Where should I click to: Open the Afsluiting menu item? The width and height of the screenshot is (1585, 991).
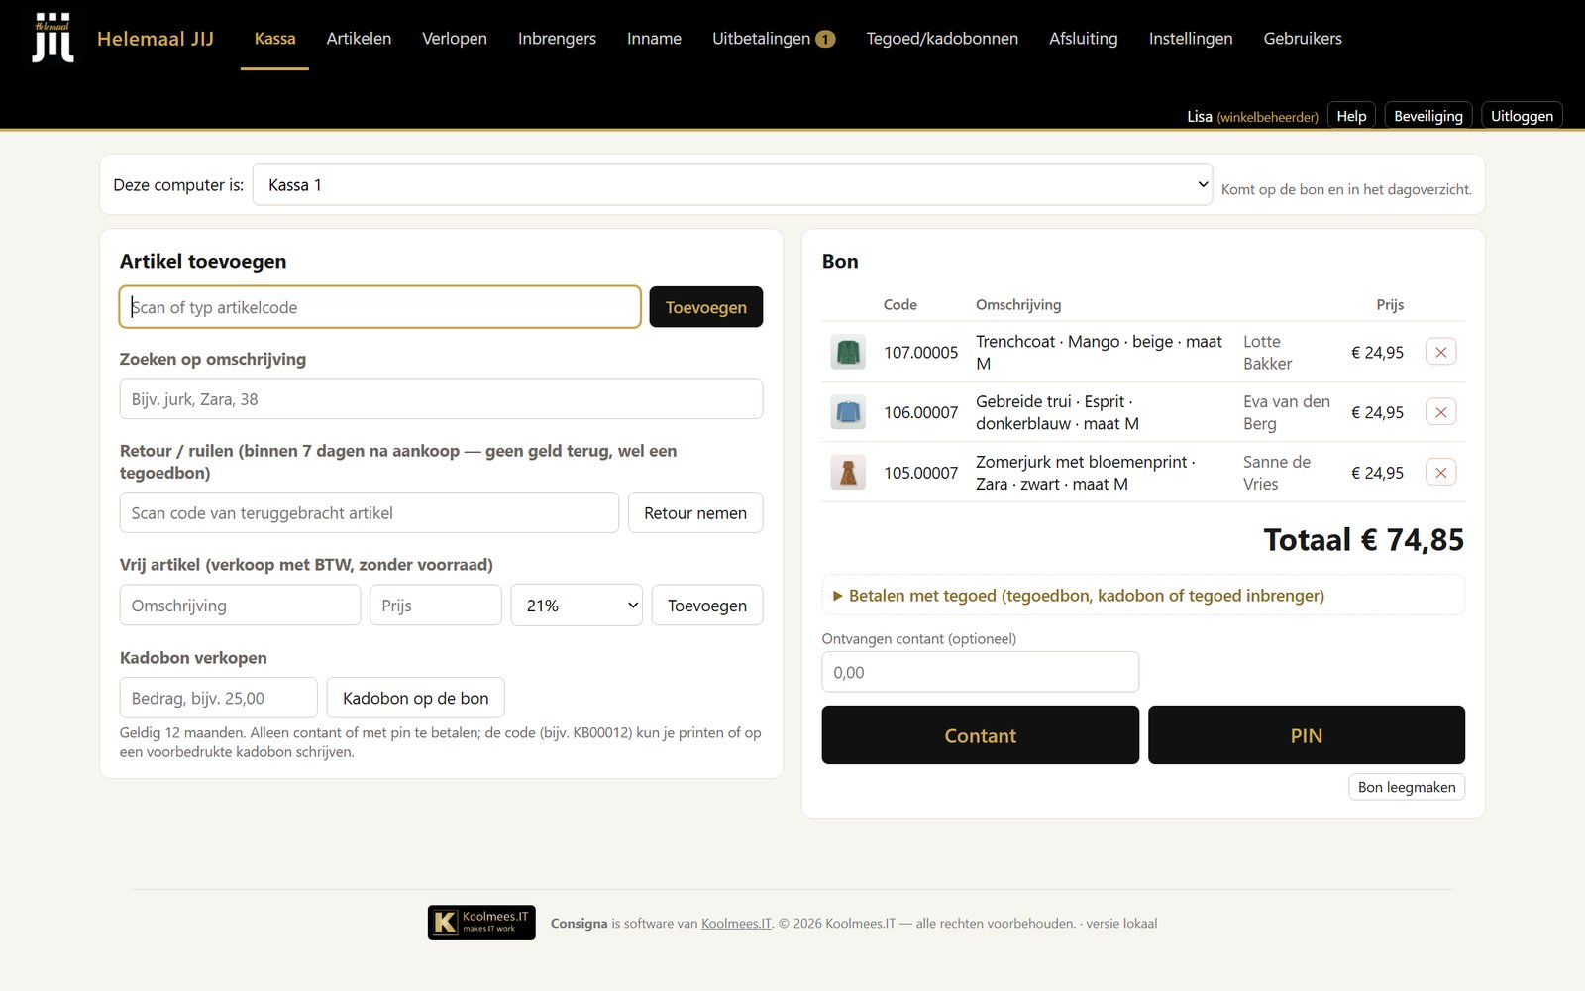tap(1084, 39)
